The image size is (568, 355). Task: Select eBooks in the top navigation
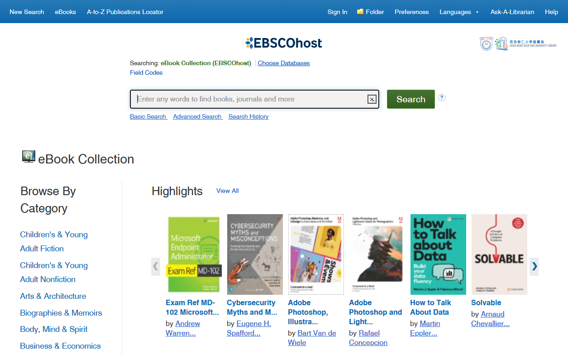click(x=66, y=12)
